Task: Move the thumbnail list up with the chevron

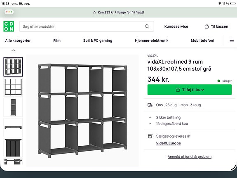Action: [x=13, y=50]
